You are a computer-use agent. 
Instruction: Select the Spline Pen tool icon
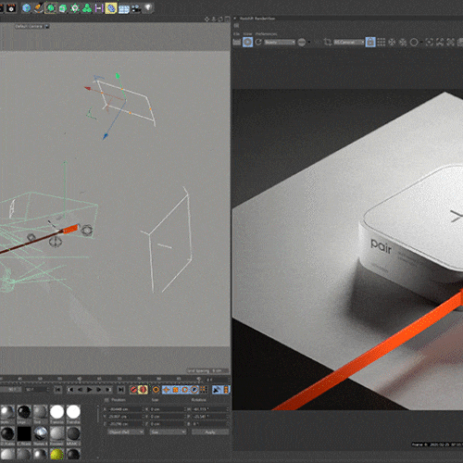pyautogui.click(x=39, y=8)
